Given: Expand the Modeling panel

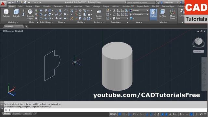Looking at the screenshot, I should pyautogui.click(x=13, y=22).
